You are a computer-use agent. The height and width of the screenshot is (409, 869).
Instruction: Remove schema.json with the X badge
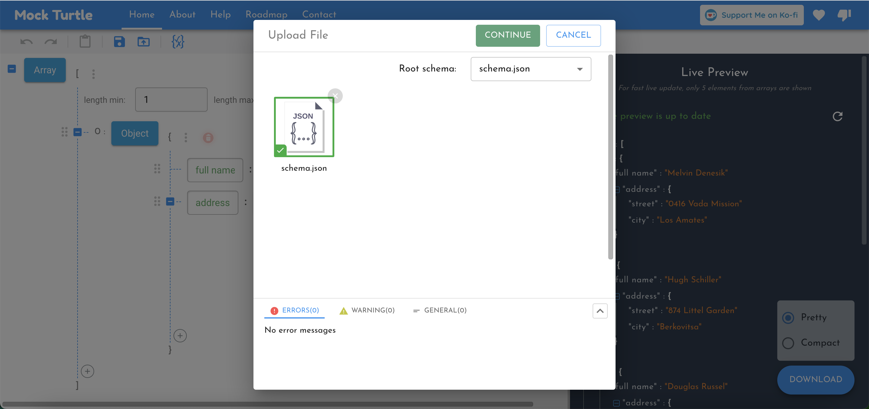click(x=335, y=96)
